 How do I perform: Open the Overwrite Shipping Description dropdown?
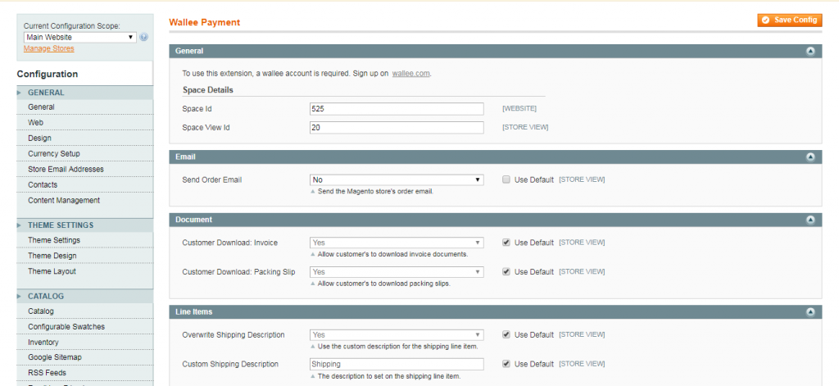click(x=397, y=334)
